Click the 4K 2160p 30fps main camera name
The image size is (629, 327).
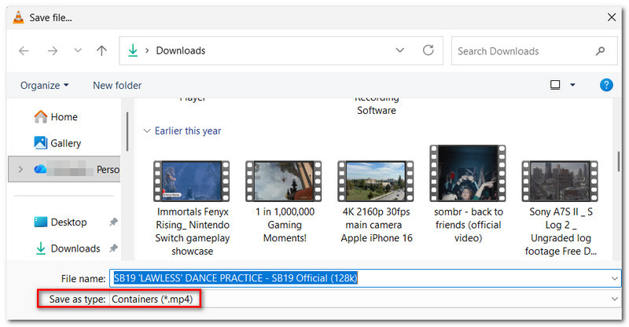(x=377, y=225)
